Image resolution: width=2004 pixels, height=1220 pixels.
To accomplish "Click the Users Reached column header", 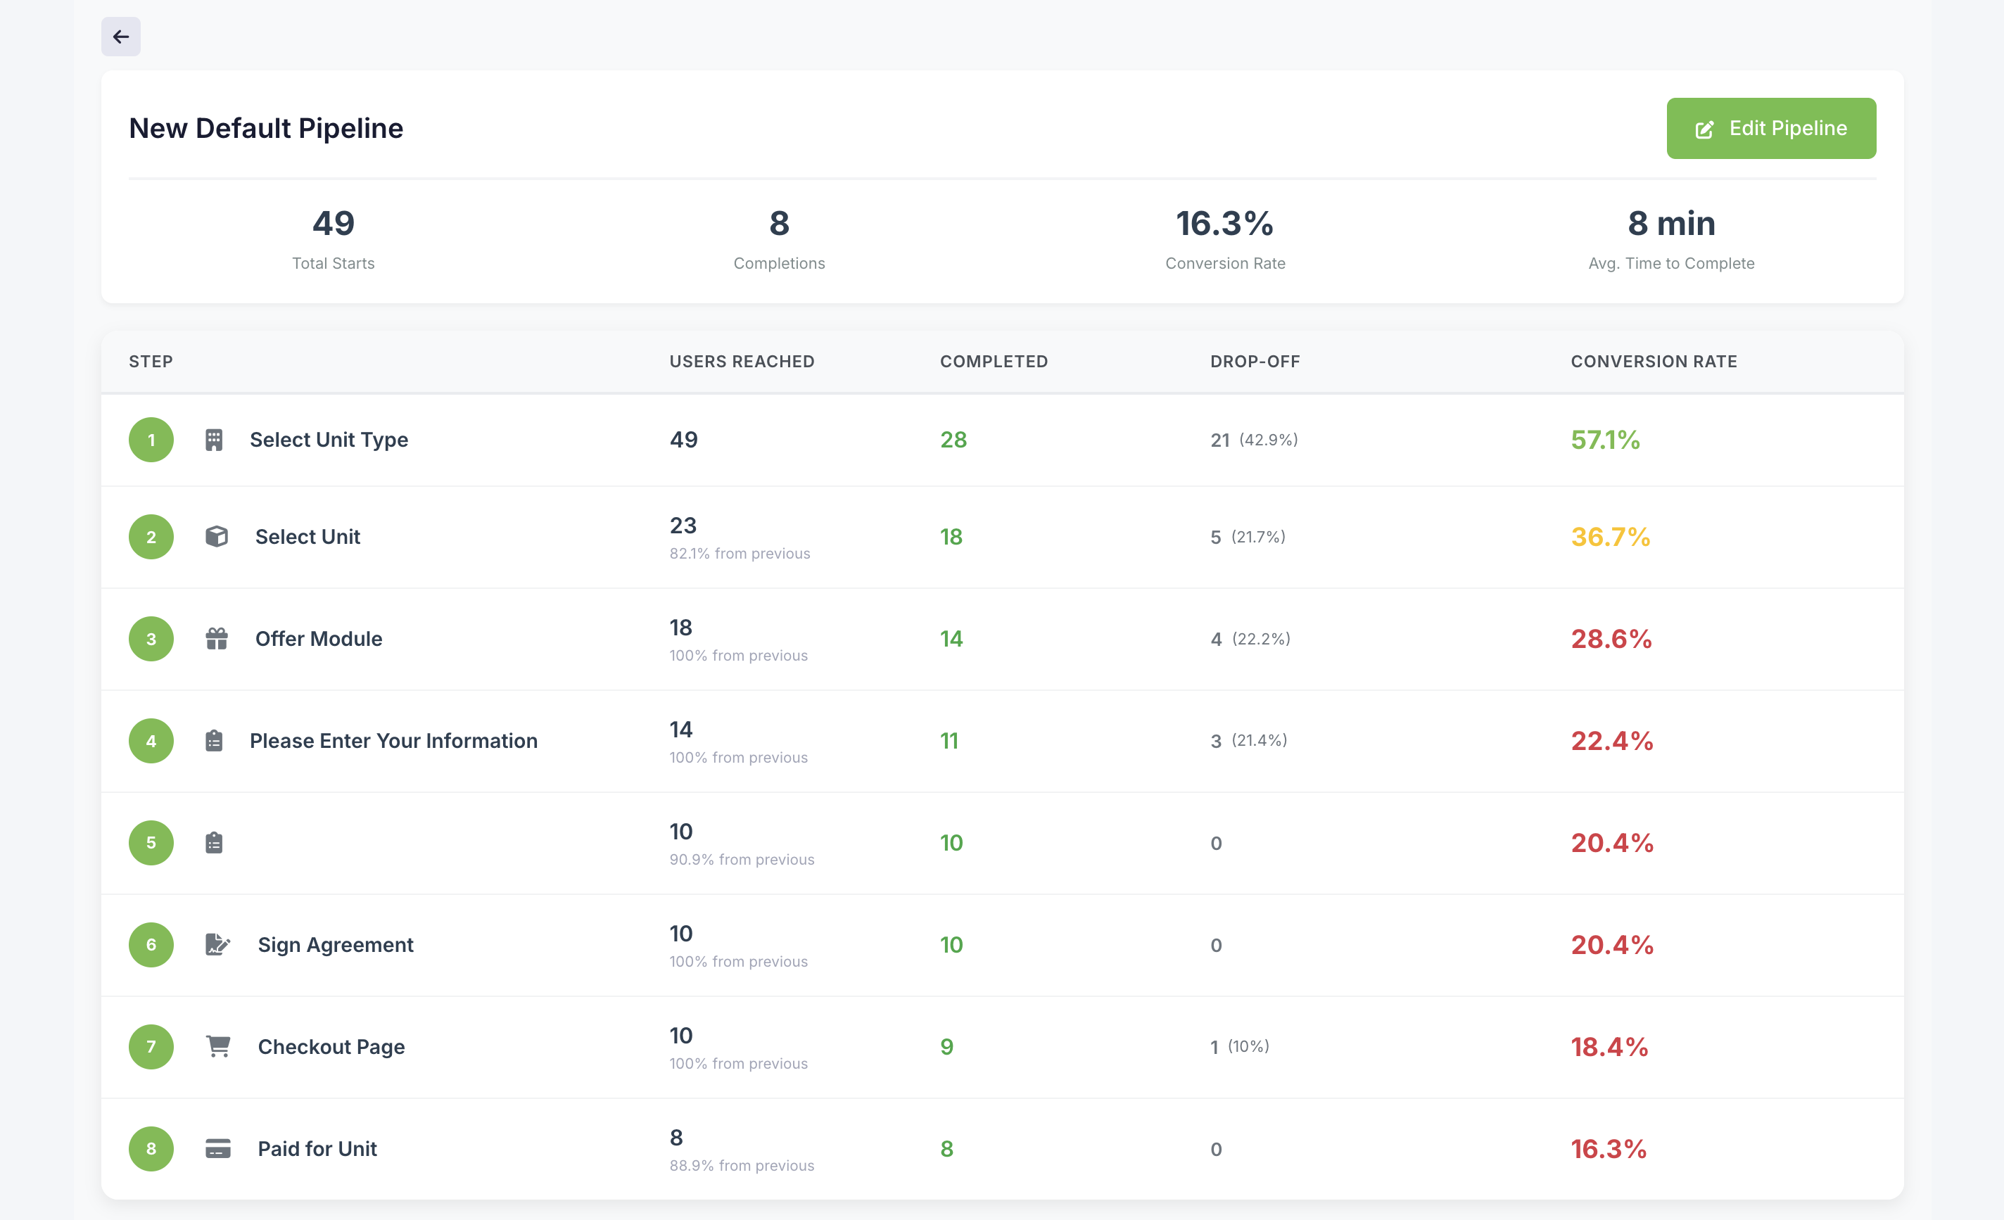I will click(742, 361).
